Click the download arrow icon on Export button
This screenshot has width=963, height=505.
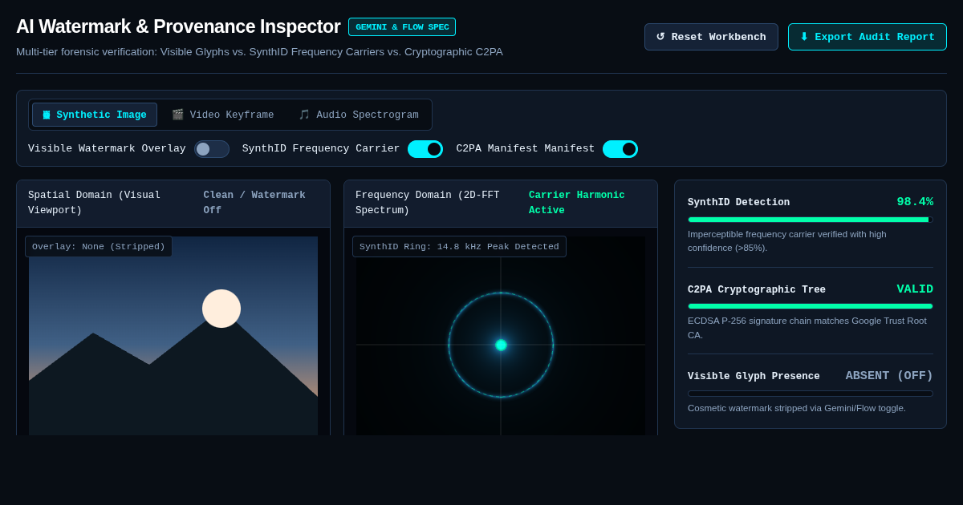(804, 37)
